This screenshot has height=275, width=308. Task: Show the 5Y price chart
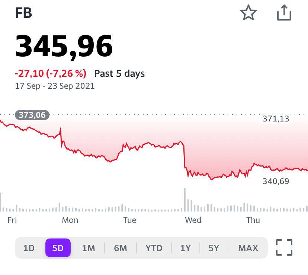coord(214,248)
